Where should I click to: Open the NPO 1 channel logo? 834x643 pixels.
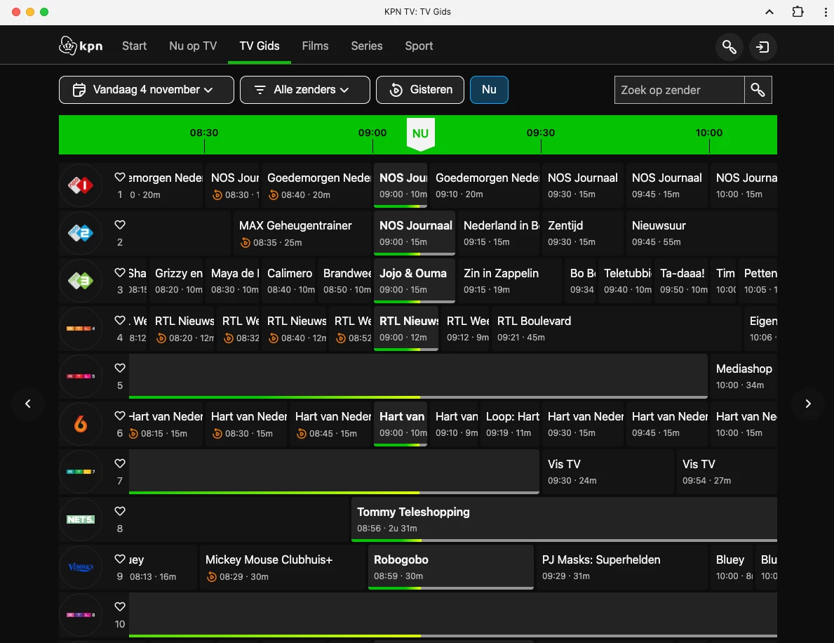pyautogui.click(x=81, y=185)
